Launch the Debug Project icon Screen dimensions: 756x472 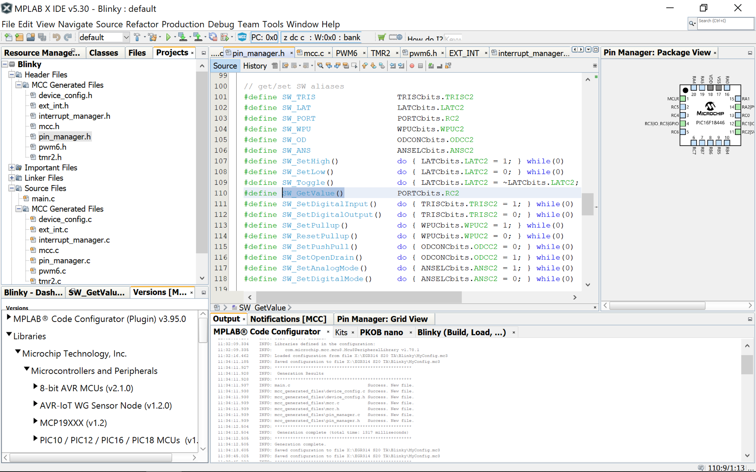coord(225,37)
